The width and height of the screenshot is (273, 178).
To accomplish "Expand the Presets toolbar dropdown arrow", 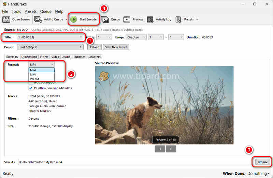I will coord(197,19).
